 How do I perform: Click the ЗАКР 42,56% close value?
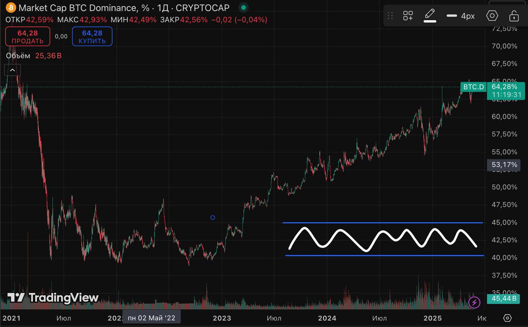point(184,20)
